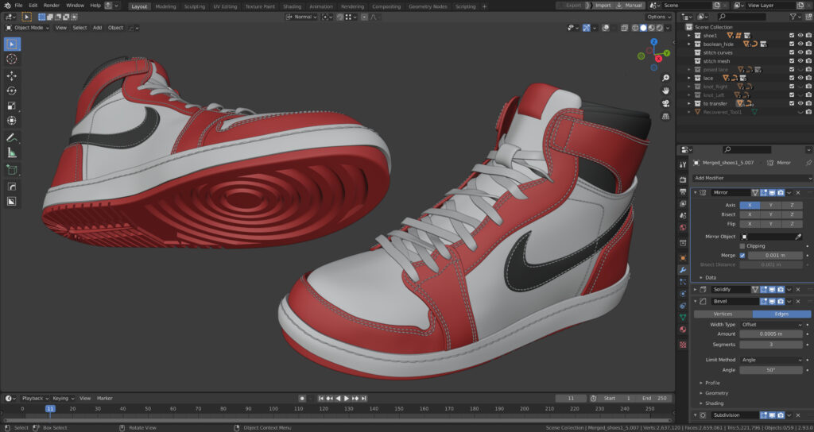The height and width of the screenshot is (432, 814).
Task: Open the File menu
Action: [19, 6]
